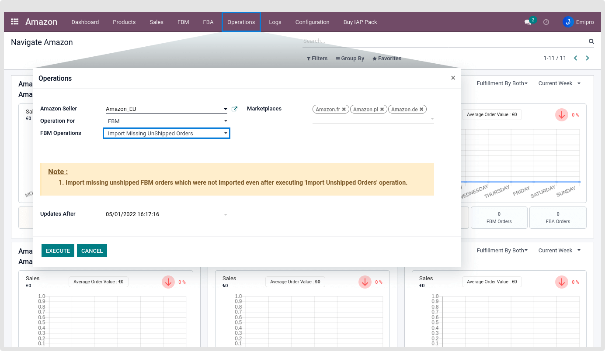Remove the Amazon.pl marketplace tag

coord(382,110)
